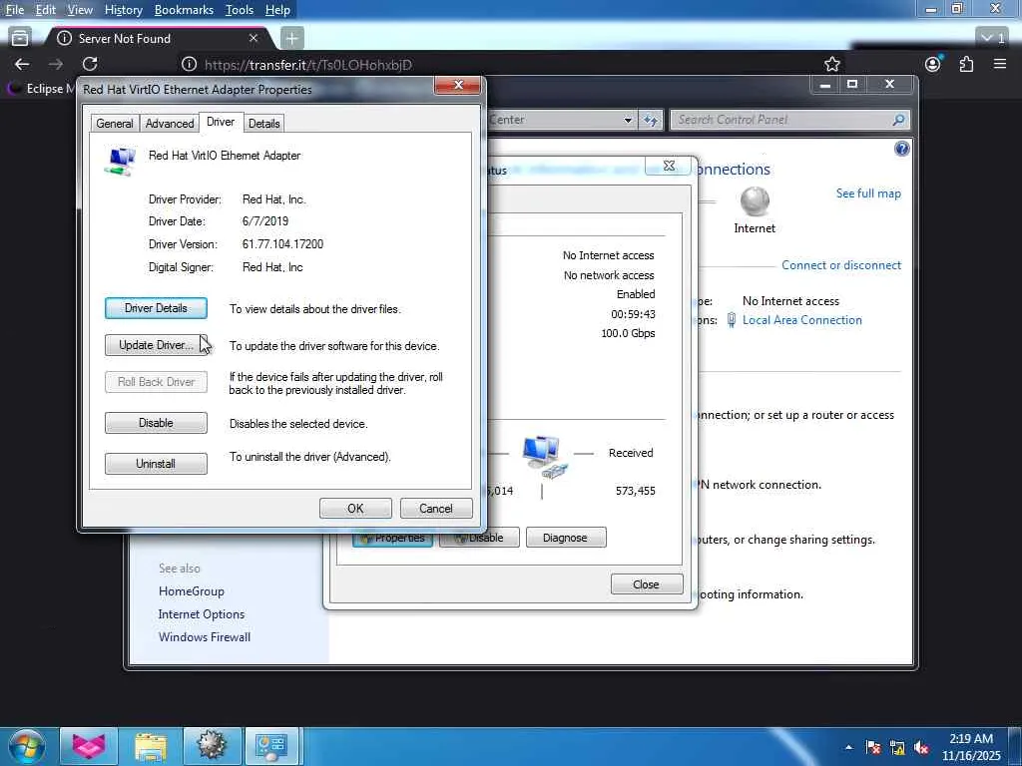
Task: Open Control Panel help question mark icon
Action: pos(902,150)
